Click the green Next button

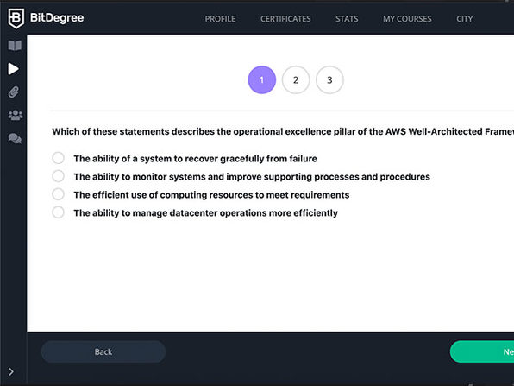pyautogui.click(x=482, y=351)
